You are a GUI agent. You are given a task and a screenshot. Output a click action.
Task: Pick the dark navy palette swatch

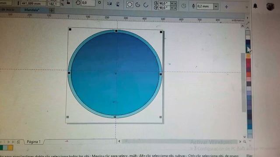tap(248, 42)
